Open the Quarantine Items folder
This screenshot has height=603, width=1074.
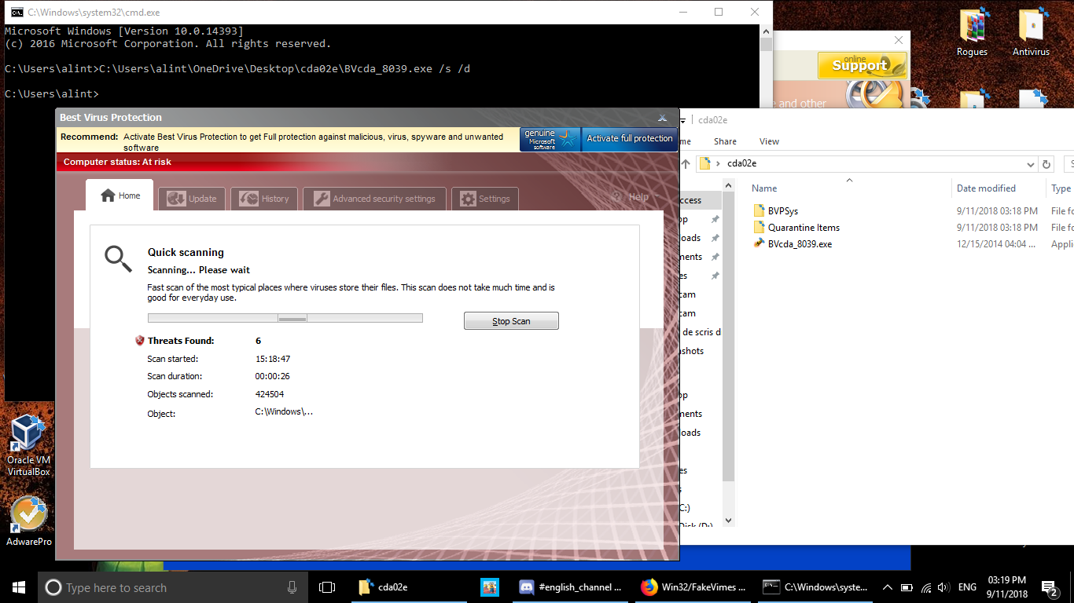[x=803, y=228]
